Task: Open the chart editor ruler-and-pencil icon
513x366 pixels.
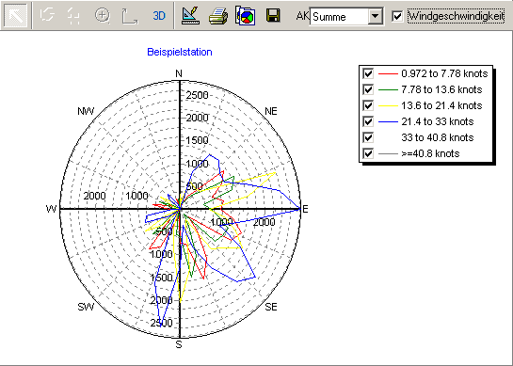Action: coord(190,15)
